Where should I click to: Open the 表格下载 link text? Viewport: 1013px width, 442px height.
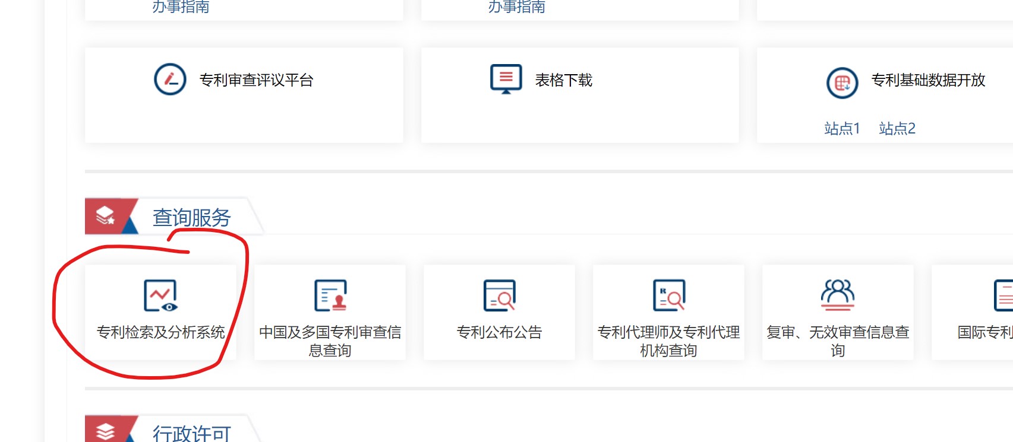564,80
